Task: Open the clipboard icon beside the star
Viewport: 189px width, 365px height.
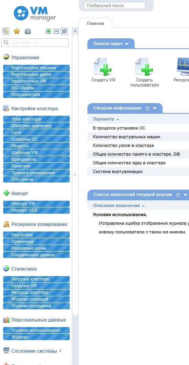Action: click(28, 31)
